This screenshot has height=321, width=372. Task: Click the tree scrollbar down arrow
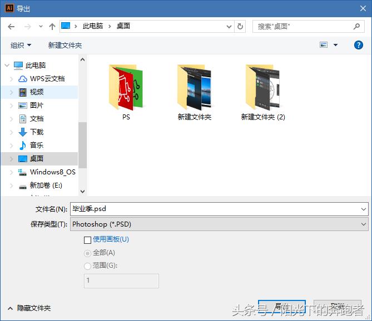(82, 191)
